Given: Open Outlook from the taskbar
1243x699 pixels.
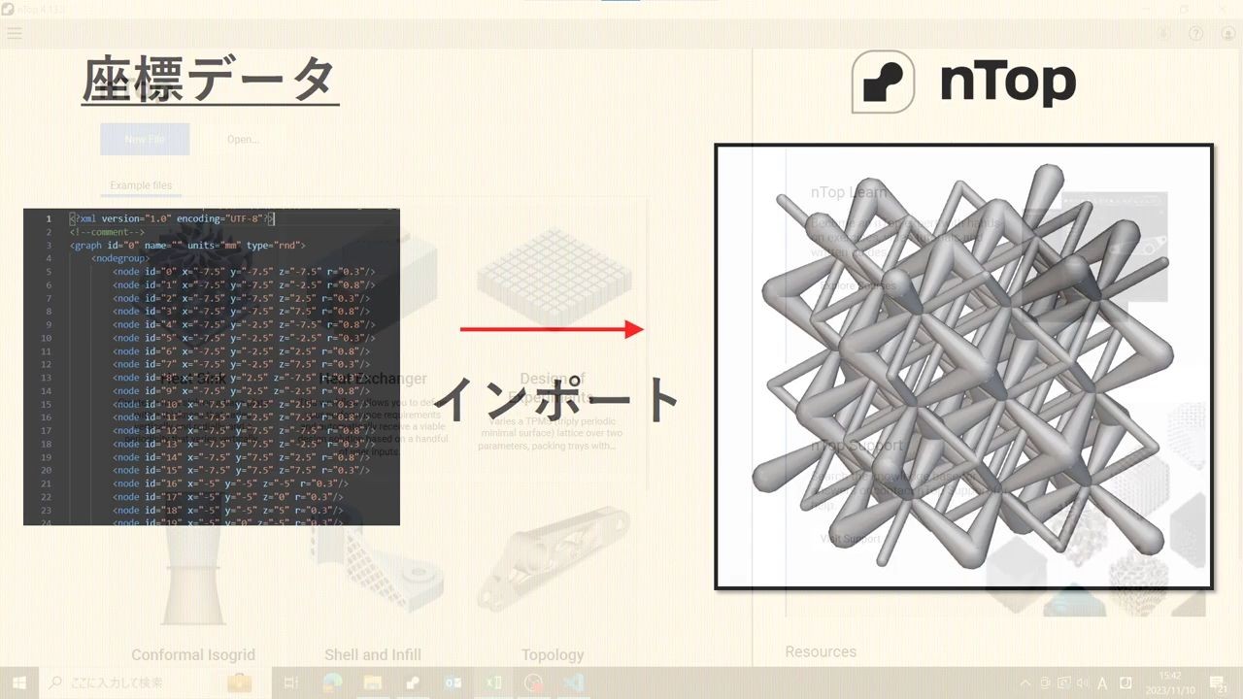Looking at the screenshot, I should pos(453,682).
